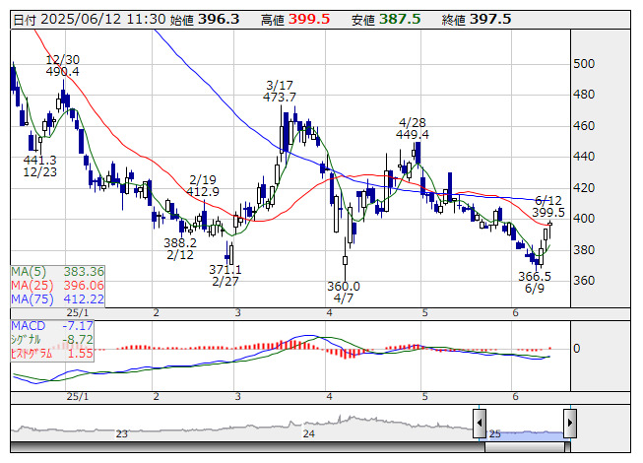Click the signal line legend value -8.72
The width and height of the screenshot is (643, 463).
tap(78, 340)
